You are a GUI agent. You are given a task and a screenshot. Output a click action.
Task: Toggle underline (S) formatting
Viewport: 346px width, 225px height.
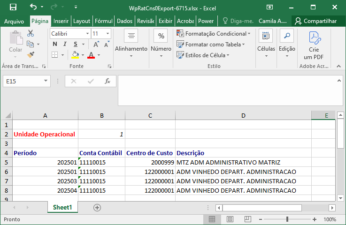76,44
